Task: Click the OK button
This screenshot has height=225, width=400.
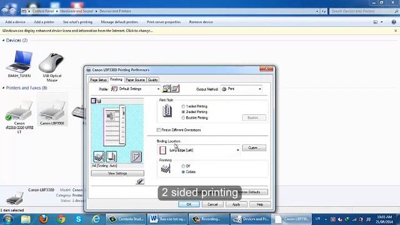Action: pyautogui.click(x=189, y=204)
